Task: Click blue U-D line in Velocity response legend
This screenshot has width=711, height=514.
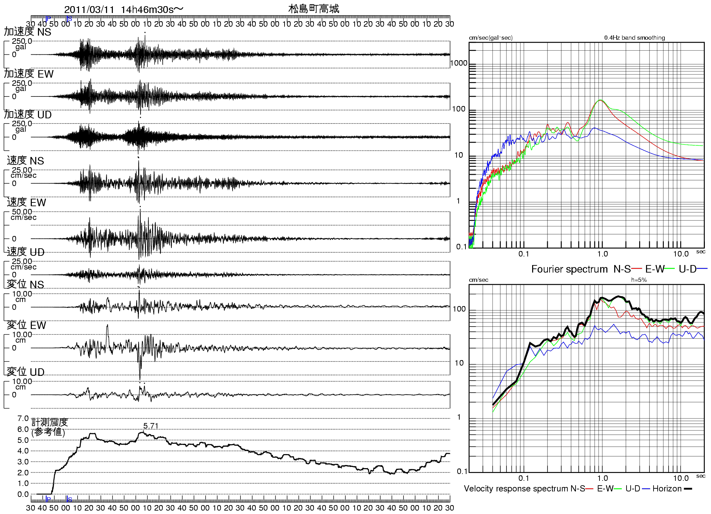Action: (x=646, y=489)
